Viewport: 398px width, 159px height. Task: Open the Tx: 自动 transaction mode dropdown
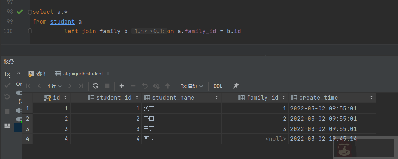[x=192, y=86]
